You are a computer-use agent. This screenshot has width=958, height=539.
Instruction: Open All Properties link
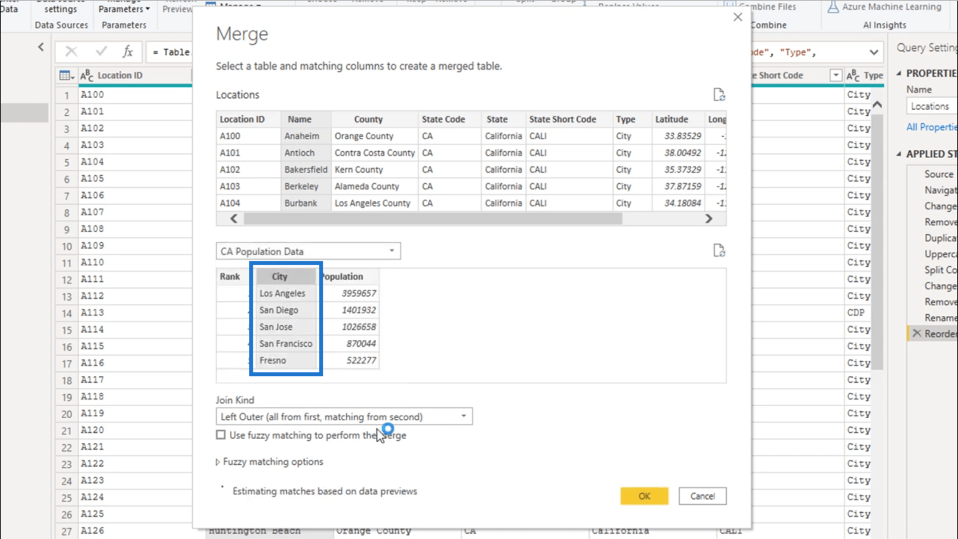932,127
